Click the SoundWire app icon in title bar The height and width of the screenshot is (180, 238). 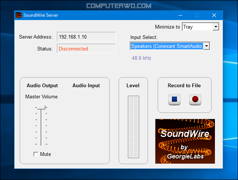(x=19, y=15)
